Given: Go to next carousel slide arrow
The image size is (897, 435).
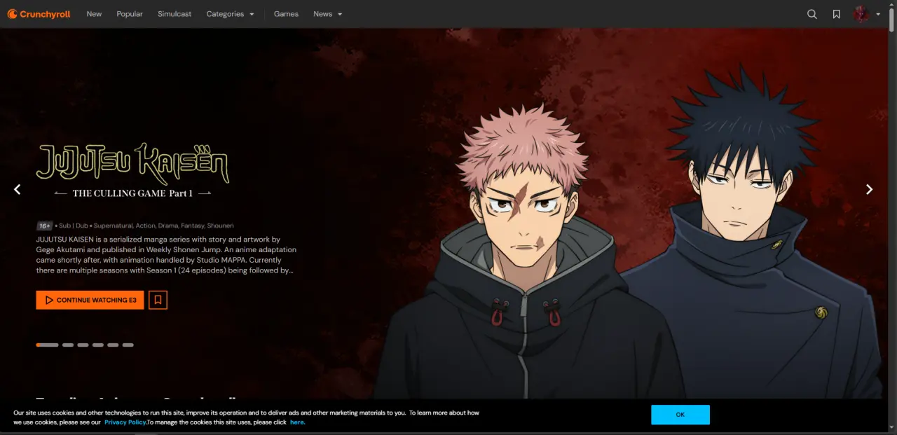Looking at the screenshot, I should (869, 189).
